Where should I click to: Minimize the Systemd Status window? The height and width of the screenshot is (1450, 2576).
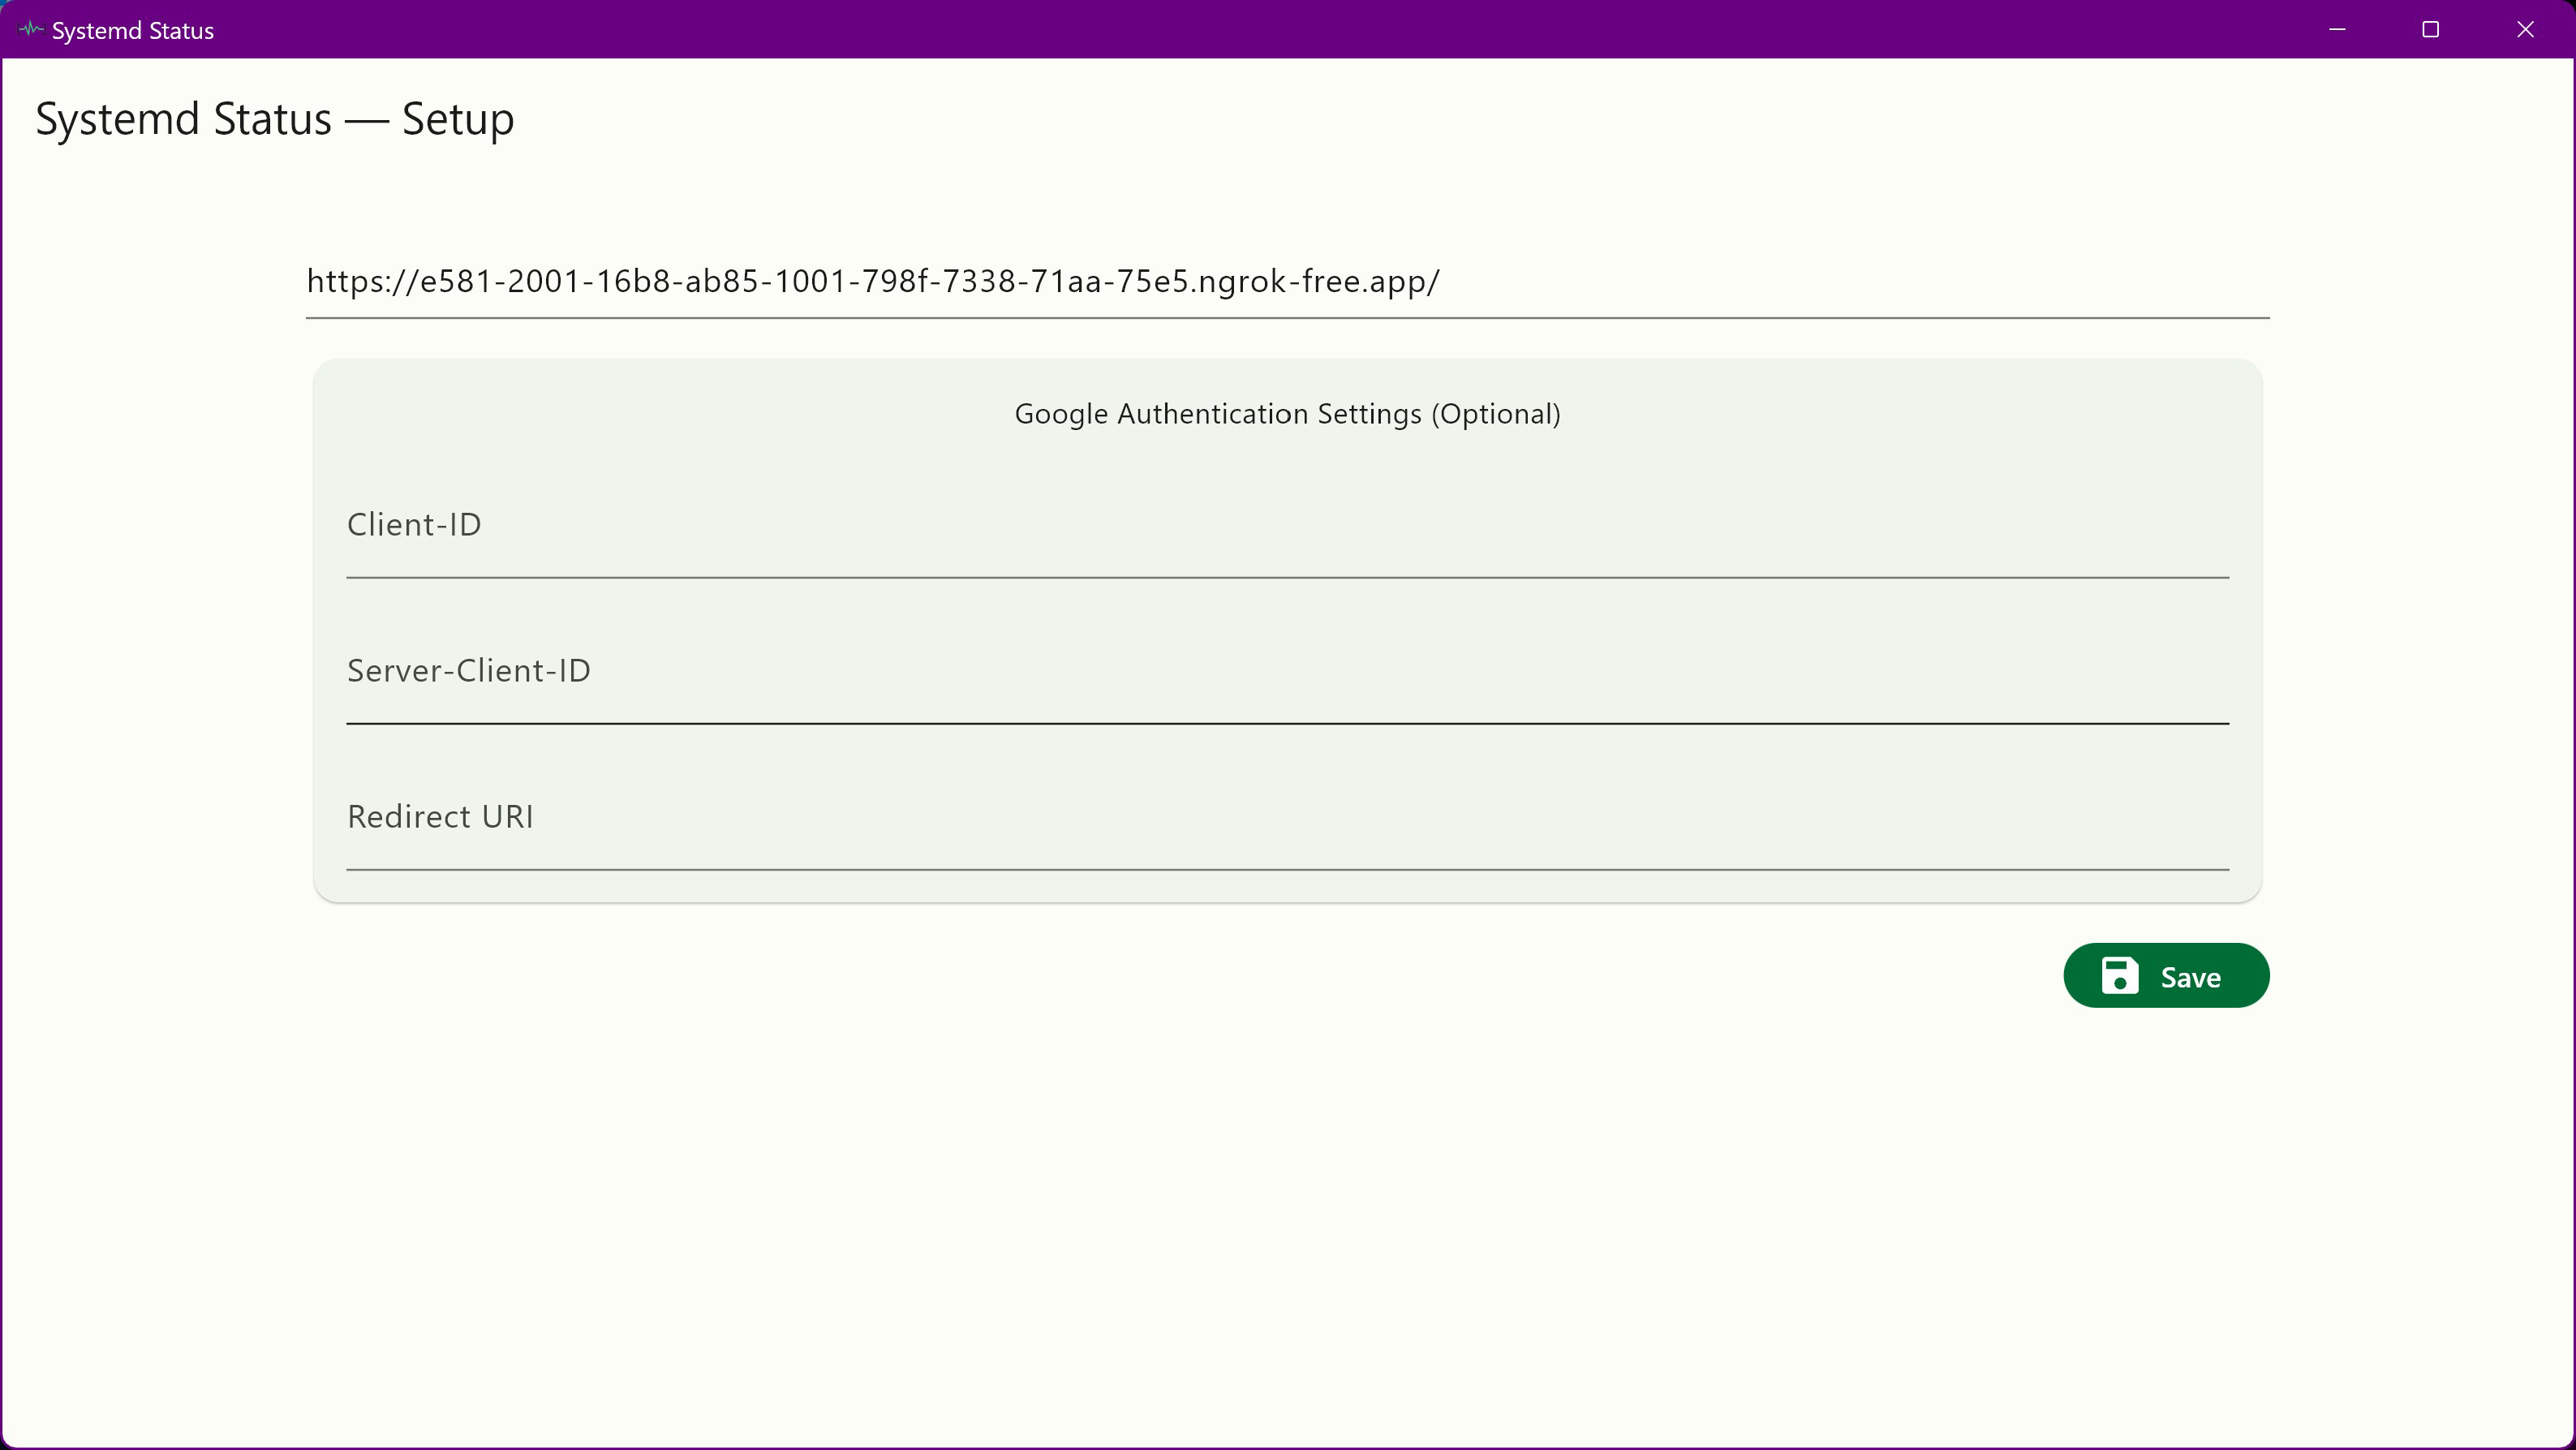pos(2338,29)
